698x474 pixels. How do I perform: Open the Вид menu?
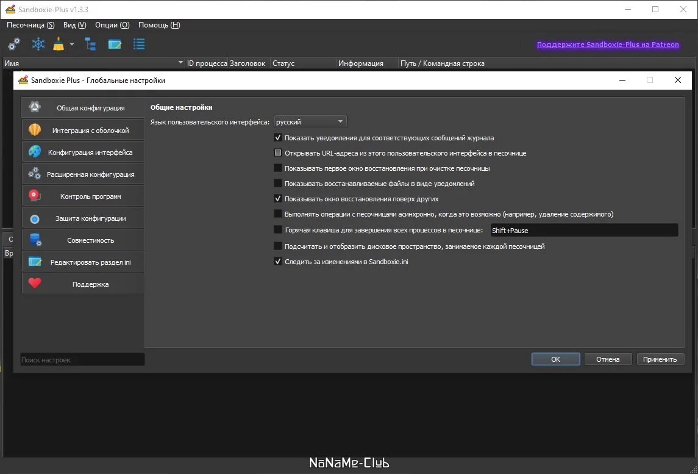75,25
